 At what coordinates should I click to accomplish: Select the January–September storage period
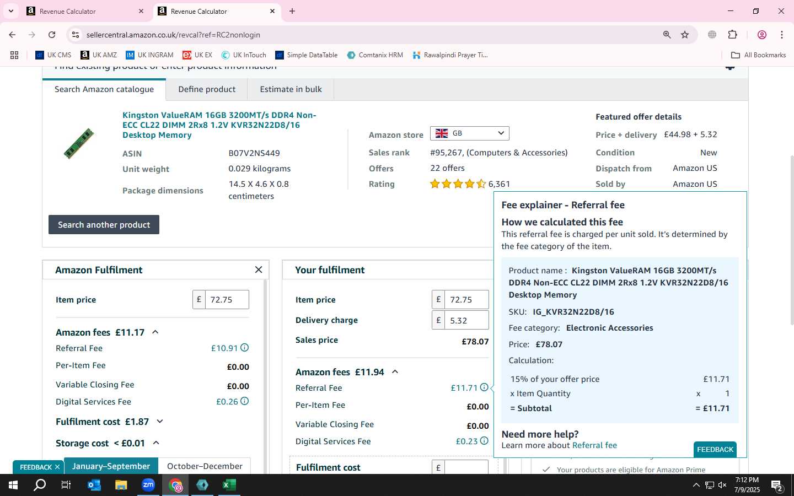[111, 466]
